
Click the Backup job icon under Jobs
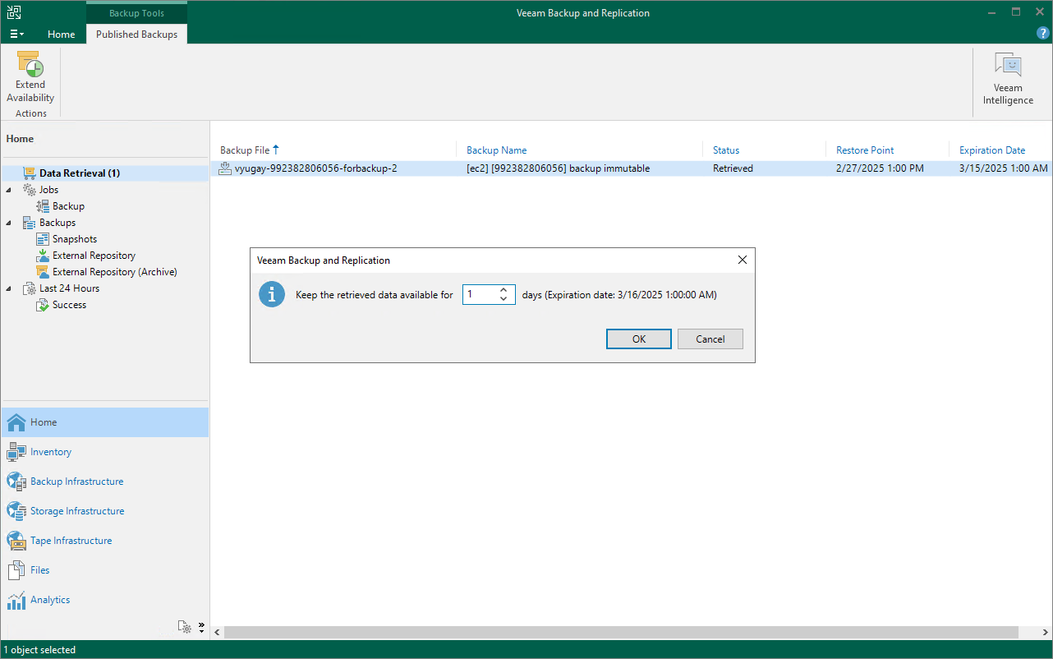tap(43, 206)
